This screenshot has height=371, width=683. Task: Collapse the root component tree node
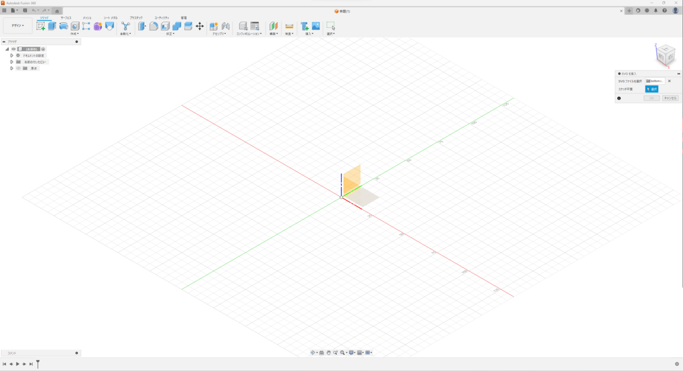click(7, 49)
